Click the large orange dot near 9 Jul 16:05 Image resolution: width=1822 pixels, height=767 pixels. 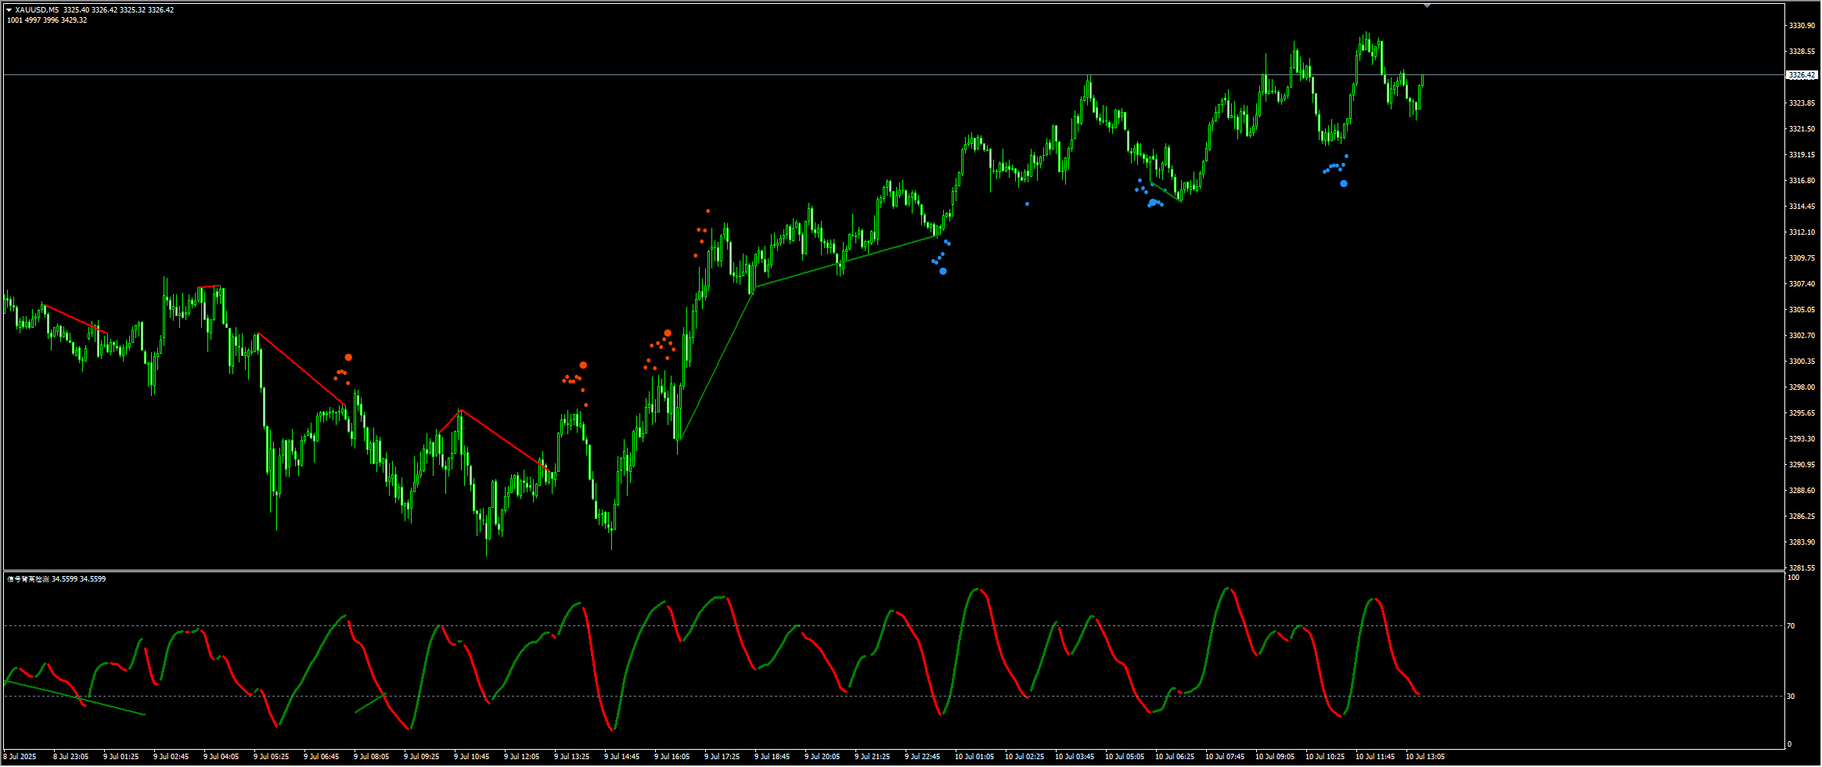pyautogui.click(x=668, y=333)
